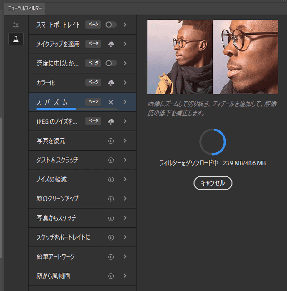Image resolution: width=287 pixels, height=291 pixels.
Task: Open the featured filters sliders icon
Action: pyautogui.click(x=16, y=25)
